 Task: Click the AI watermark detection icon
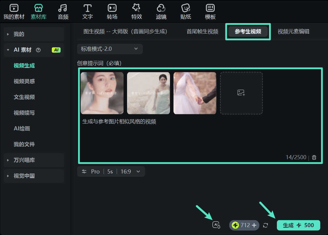[216, 225]
